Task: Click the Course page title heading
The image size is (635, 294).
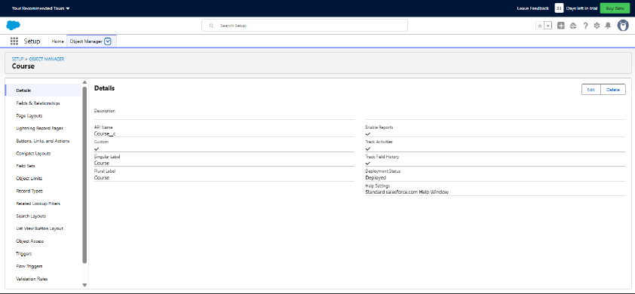Action: click(23, 66)
